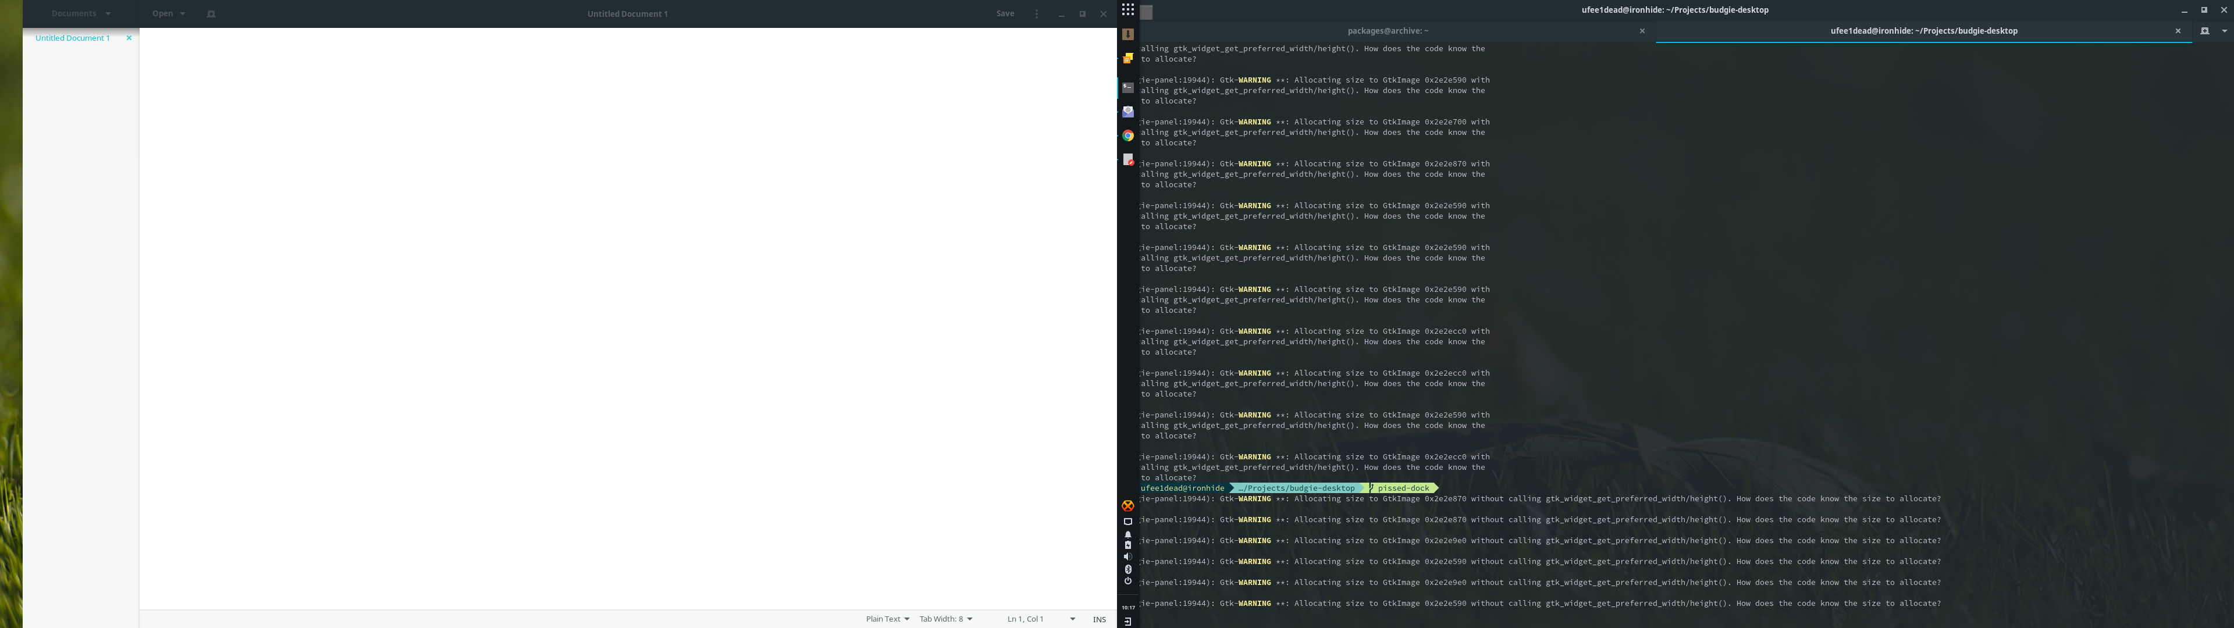The width and height of the screenshot is (2234, 628).
Task: Maximize the terminal window
Action: tap(2204, 10)
